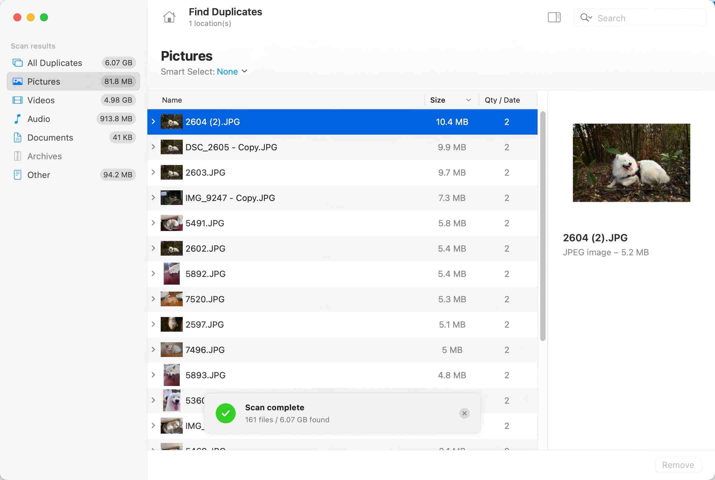Expand the DSC_2605 - Copy.JPG group

point(153,147)
